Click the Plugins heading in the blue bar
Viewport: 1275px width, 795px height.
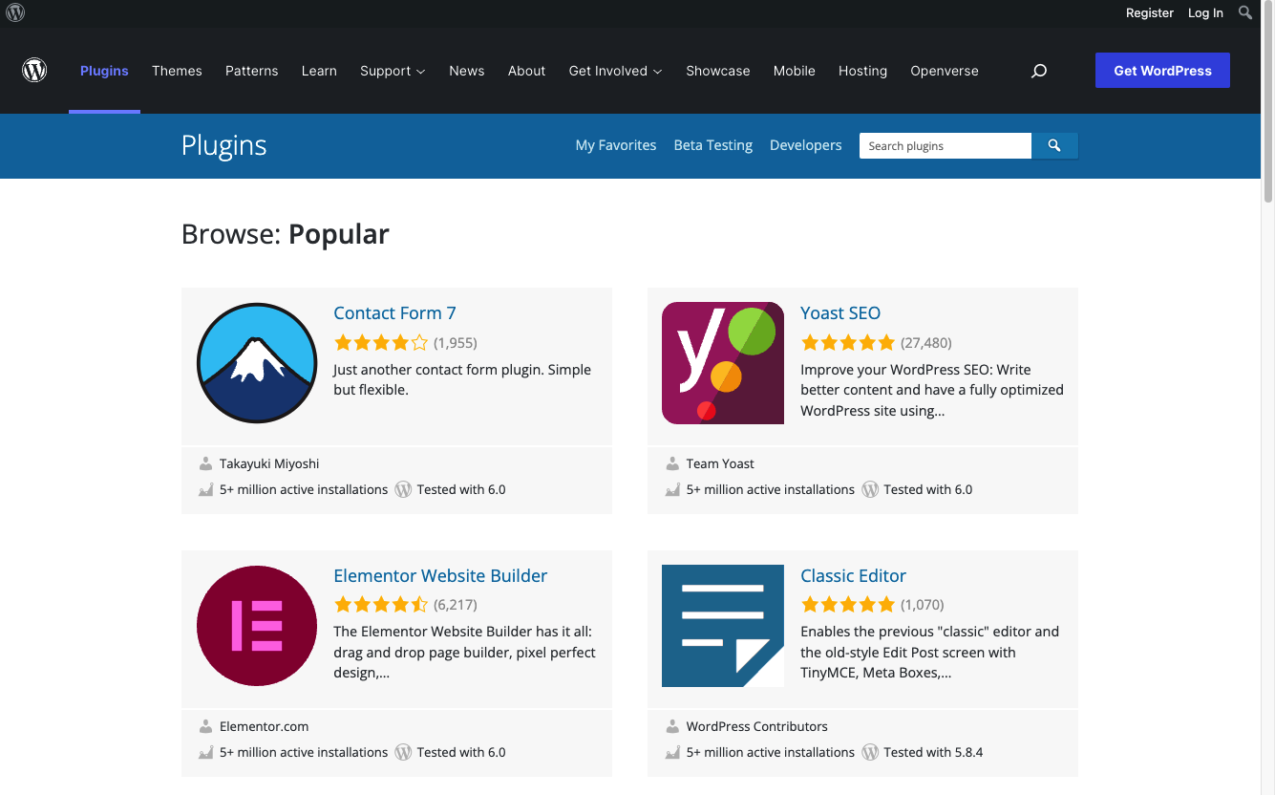click(224, 145)
